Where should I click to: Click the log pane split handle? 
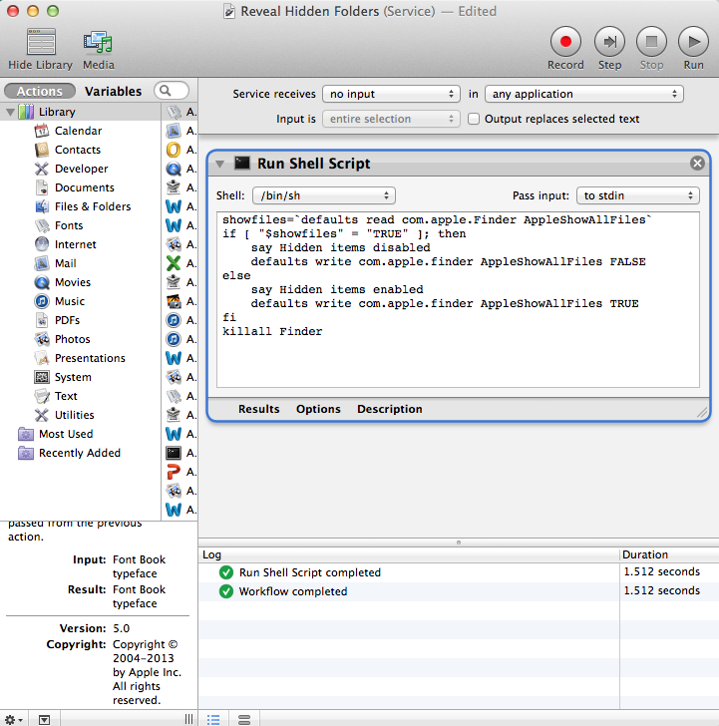point(459,543)
